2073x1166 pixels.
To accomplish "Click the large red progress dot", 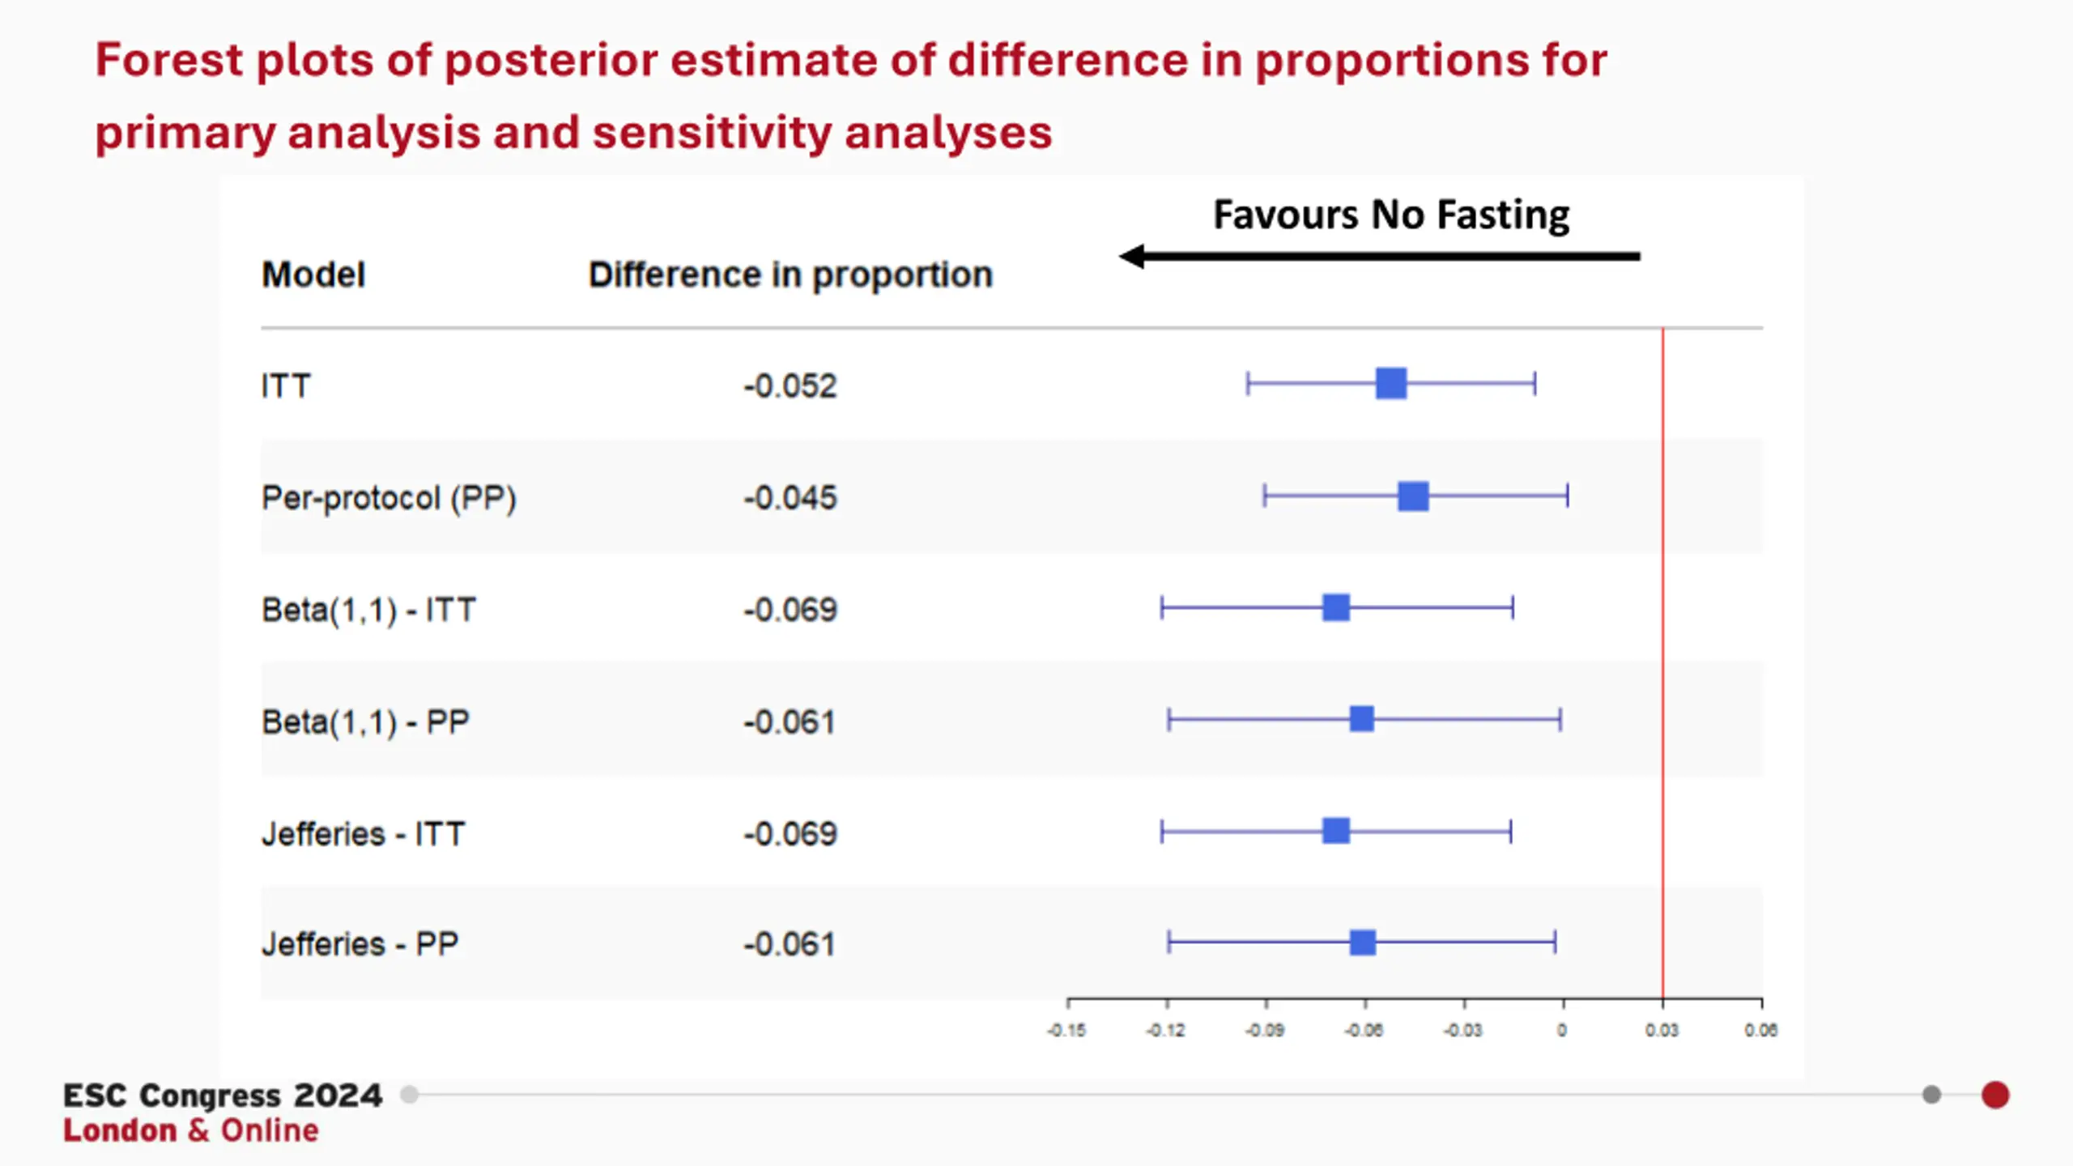I will [1995, 1095].
